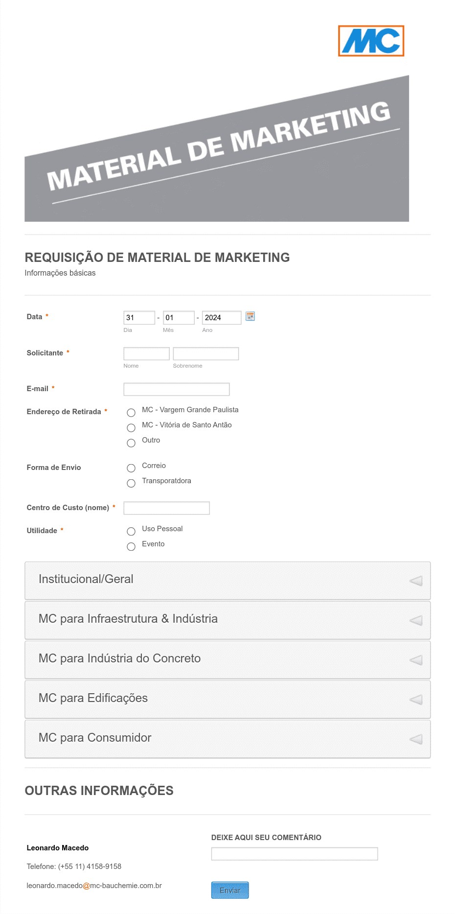
Task: Select Correio shipping method
Action: [x=131, y=469]
